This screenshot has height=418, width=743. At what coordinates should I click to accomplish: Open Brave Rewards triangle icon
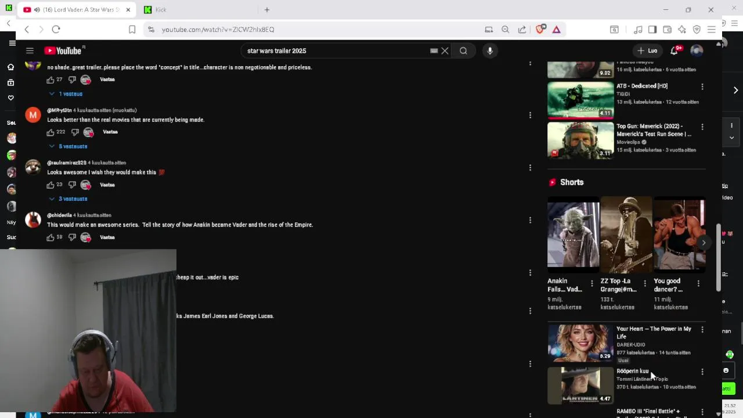pyautogui.click(x=556, y=30)
